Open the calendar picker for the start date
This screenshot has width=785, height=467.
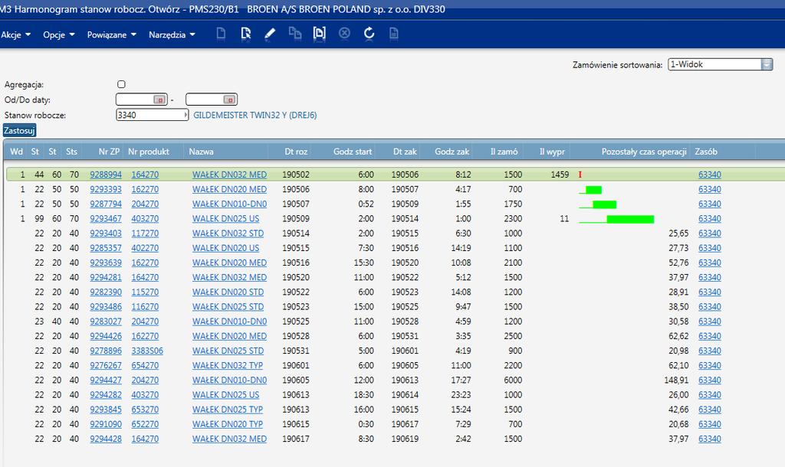[x=159, y=100]
